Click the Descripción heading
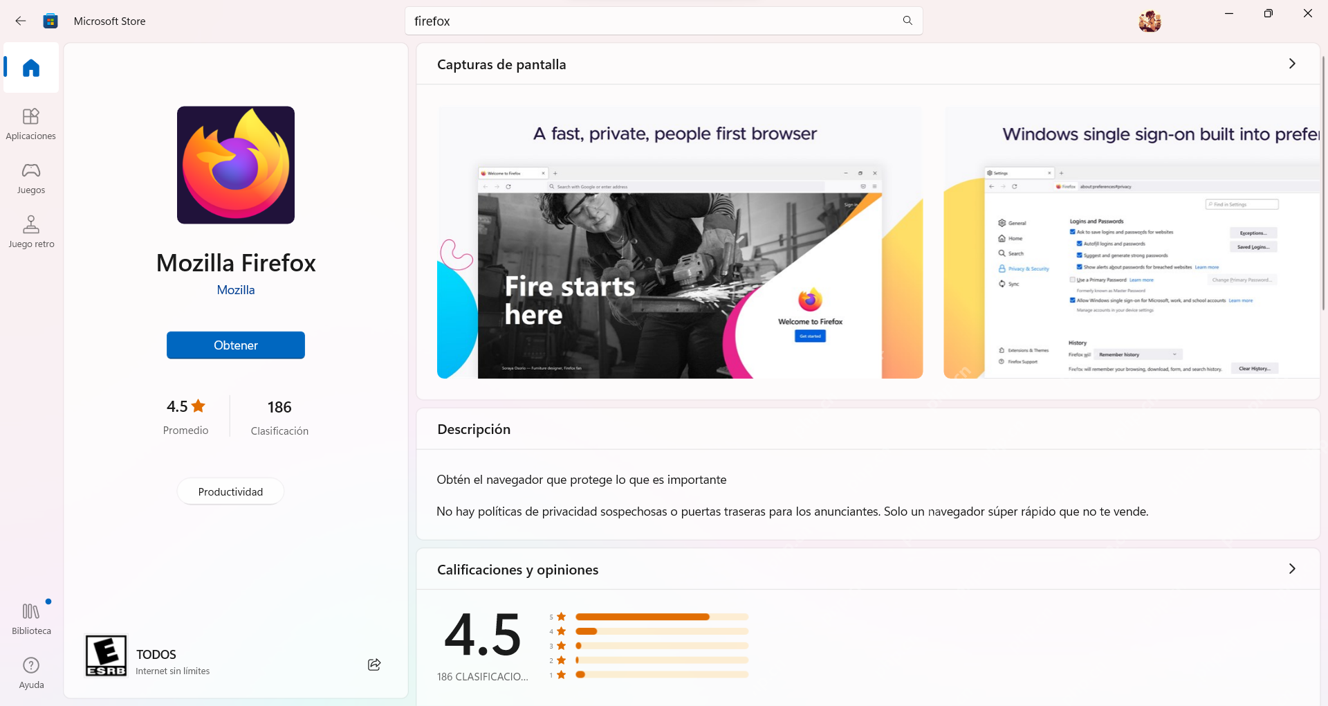The image size is (1328, 706). point(474,429)
